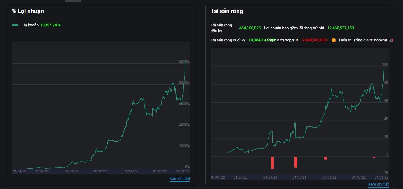Click 01/07/22 date on Tài sản ròng chart
This screenshot has height=189, width=403.
359,177
